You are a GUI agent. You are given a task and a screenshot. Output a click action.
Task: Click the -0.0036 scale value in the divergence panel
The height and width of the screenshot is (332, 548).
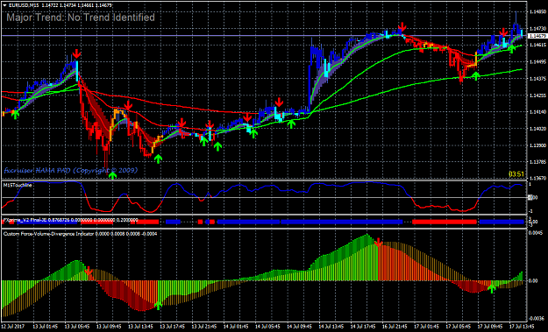(537, 318)
